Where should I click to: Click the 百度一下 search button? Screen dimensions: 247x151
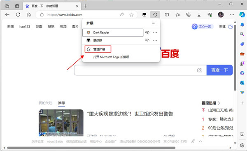point(219,70)
